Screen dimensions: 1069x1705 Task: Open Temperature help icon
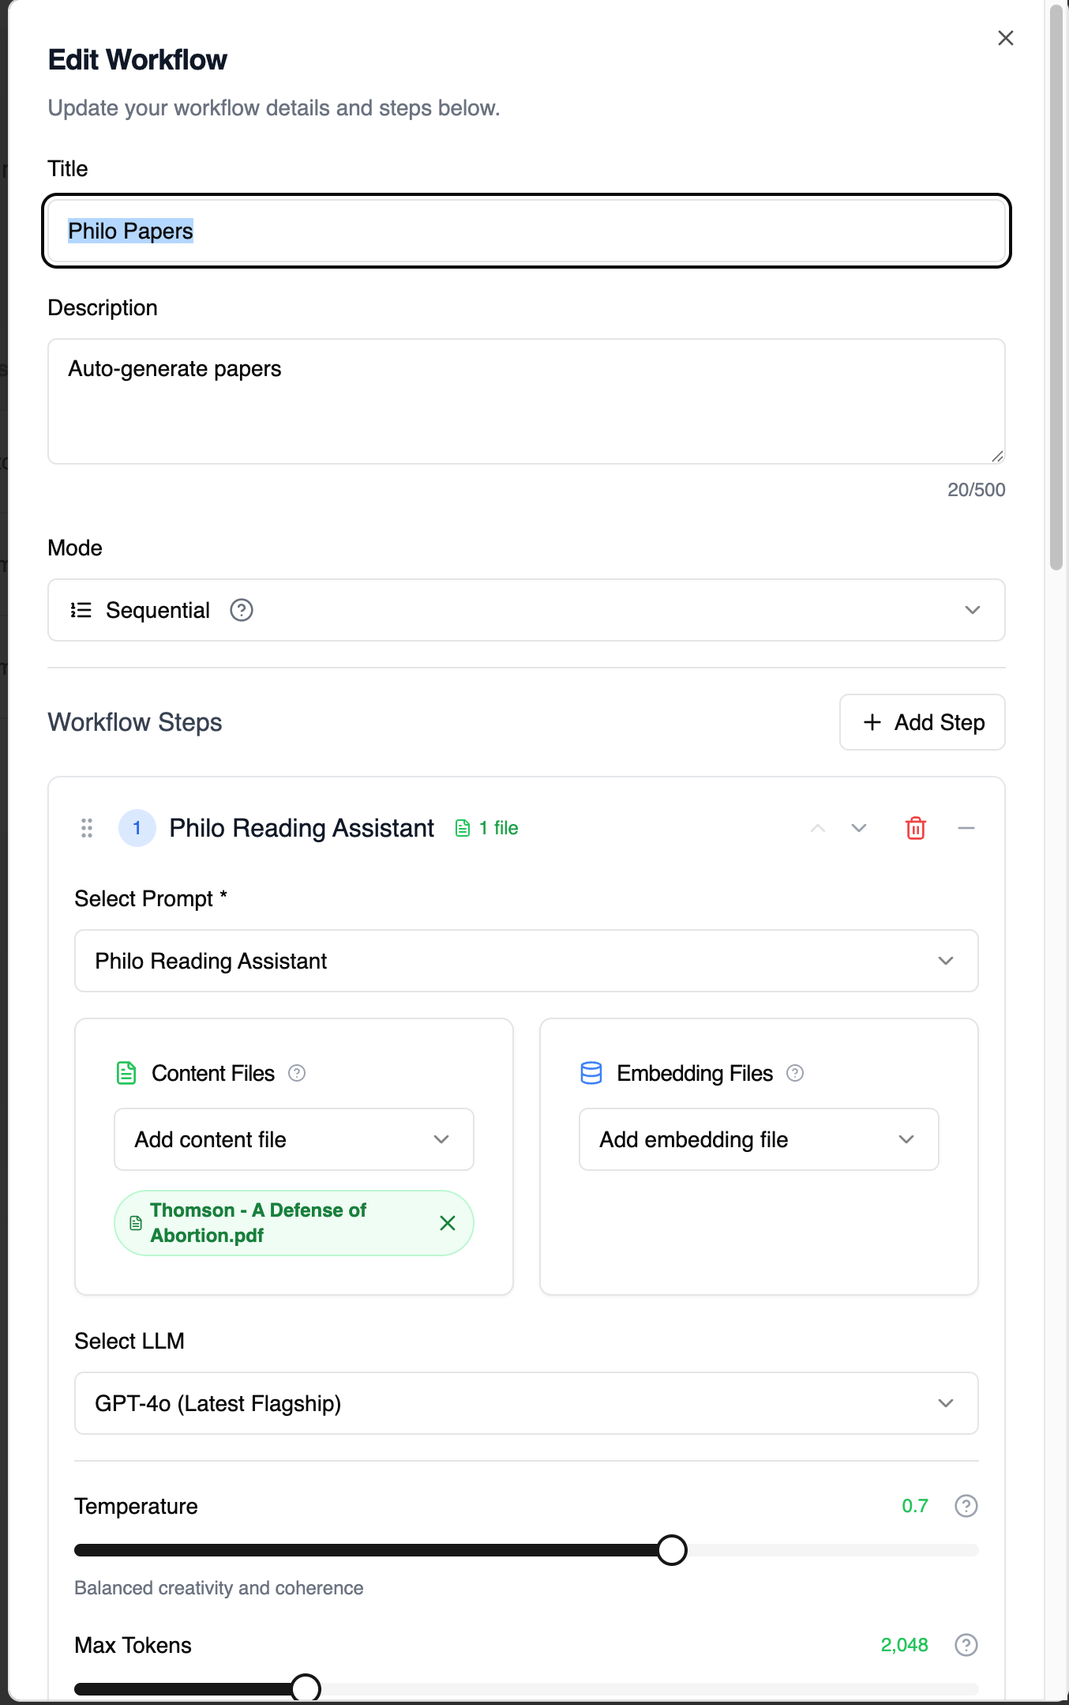click(x=966, y=1506)
